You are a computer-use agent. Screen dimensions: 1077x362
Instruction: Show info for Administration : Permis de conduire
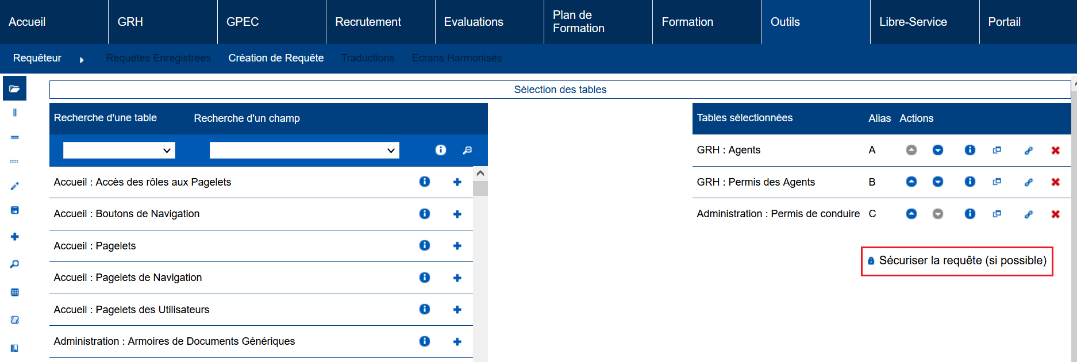tap(970, 214)
